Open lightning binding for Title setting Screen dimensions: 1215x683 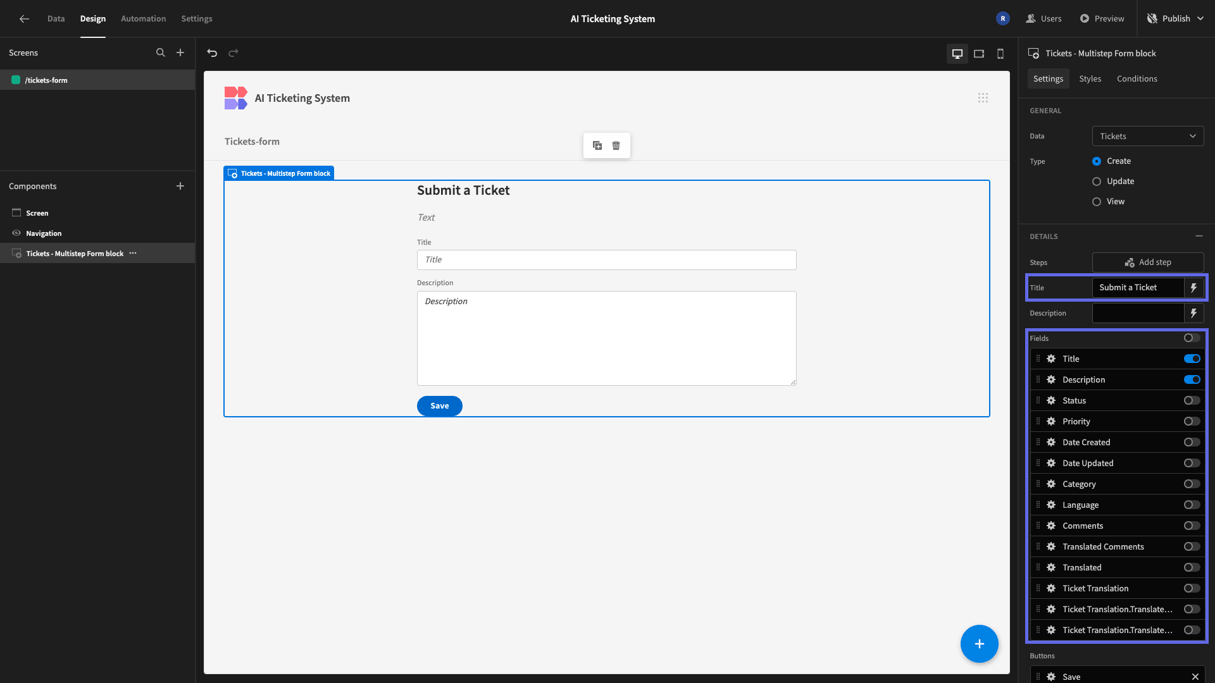click(1193, 288)
